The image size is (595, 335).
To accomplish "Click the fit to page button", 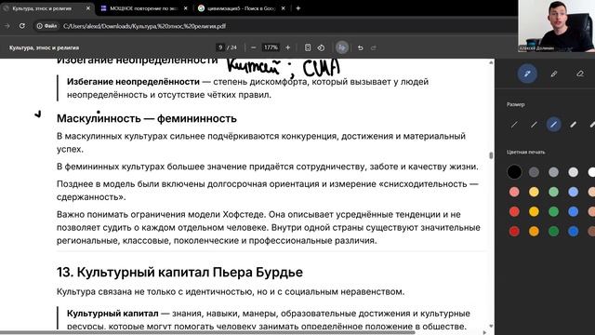I will pos(308,47).
